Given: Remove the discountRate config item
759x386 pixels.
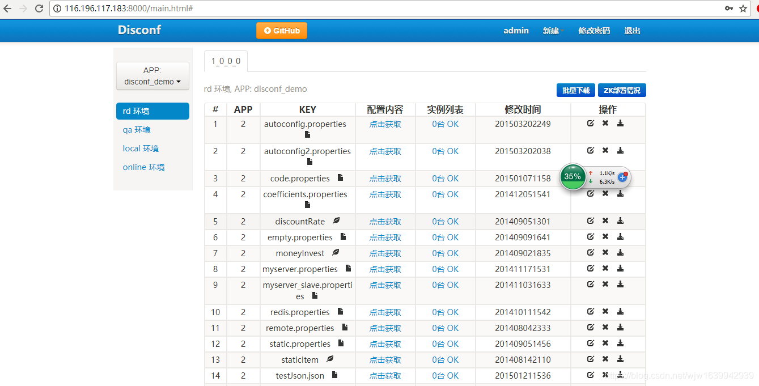Looking at the screenshot, I should 605,220.
